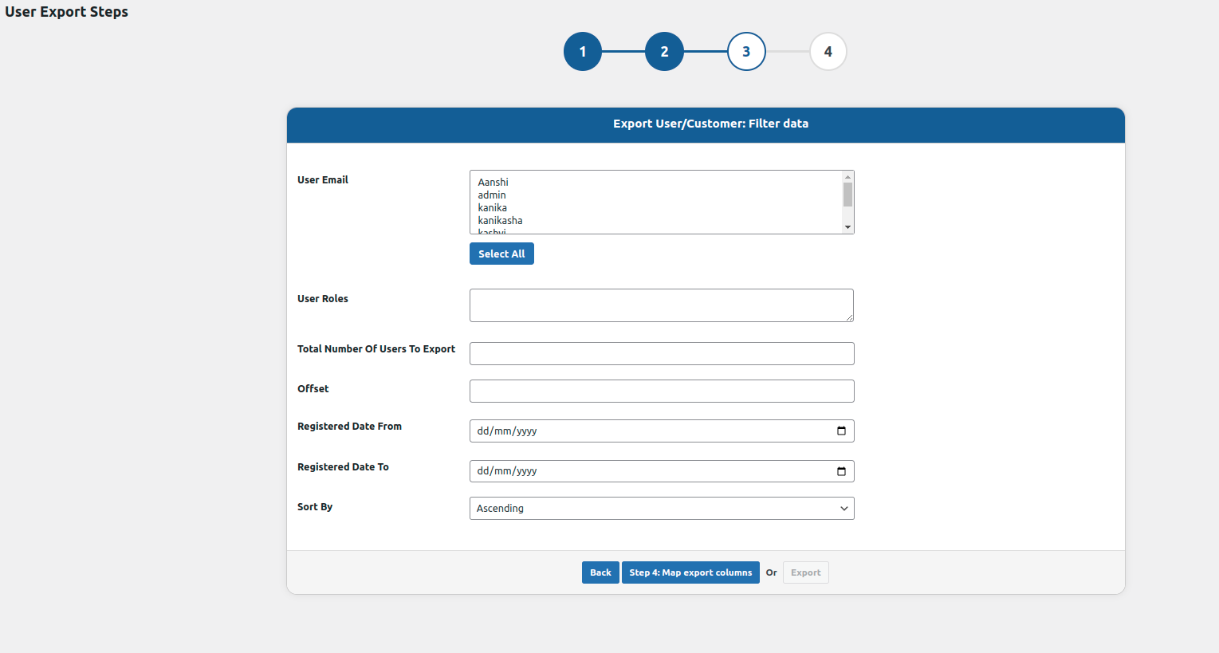Click the User Email list scrollbar thumb
The width and height of the screenshot is (1219, 653).
pos(847,195)
